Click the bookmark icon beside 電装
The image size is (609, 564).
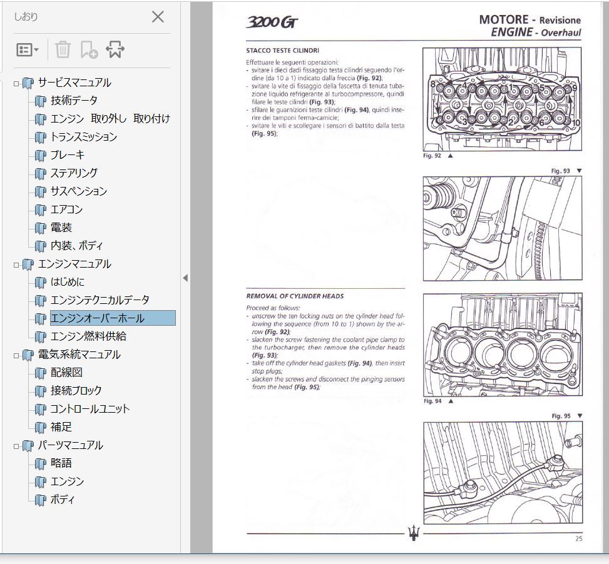[x=41, y=228]
